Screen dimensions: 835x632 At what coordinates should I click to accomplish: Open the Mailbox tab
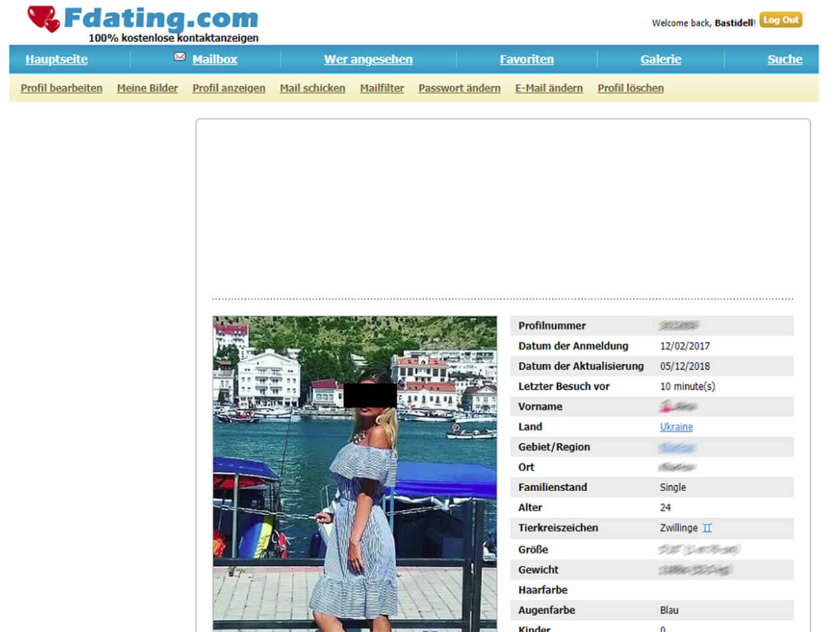(214, 59)
